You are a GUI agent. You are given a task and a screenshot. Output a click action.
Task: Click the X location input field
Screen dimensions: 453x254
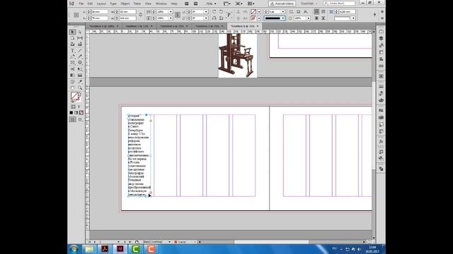tap(99, 12)
